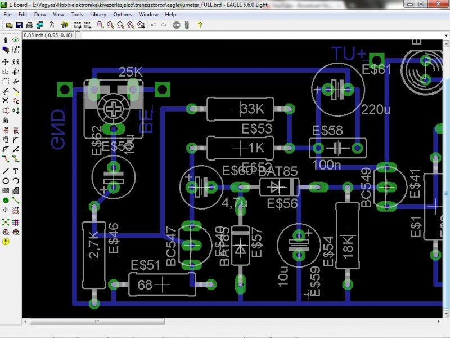Open the File menu
This screenshot has width=450, height=338.
(x=7, y=15)
